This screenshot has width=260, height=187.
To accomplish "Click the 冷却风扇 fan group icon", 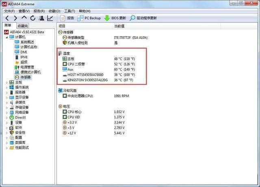I will [60, 90].
